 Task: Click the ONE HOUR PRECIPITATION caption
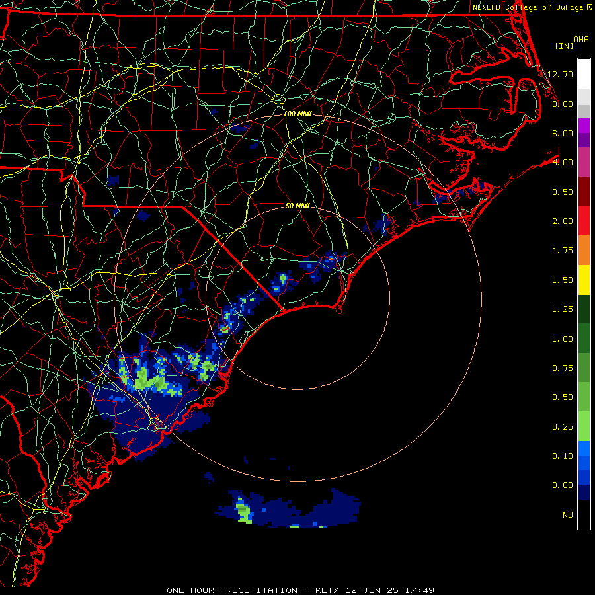(232, 590)
